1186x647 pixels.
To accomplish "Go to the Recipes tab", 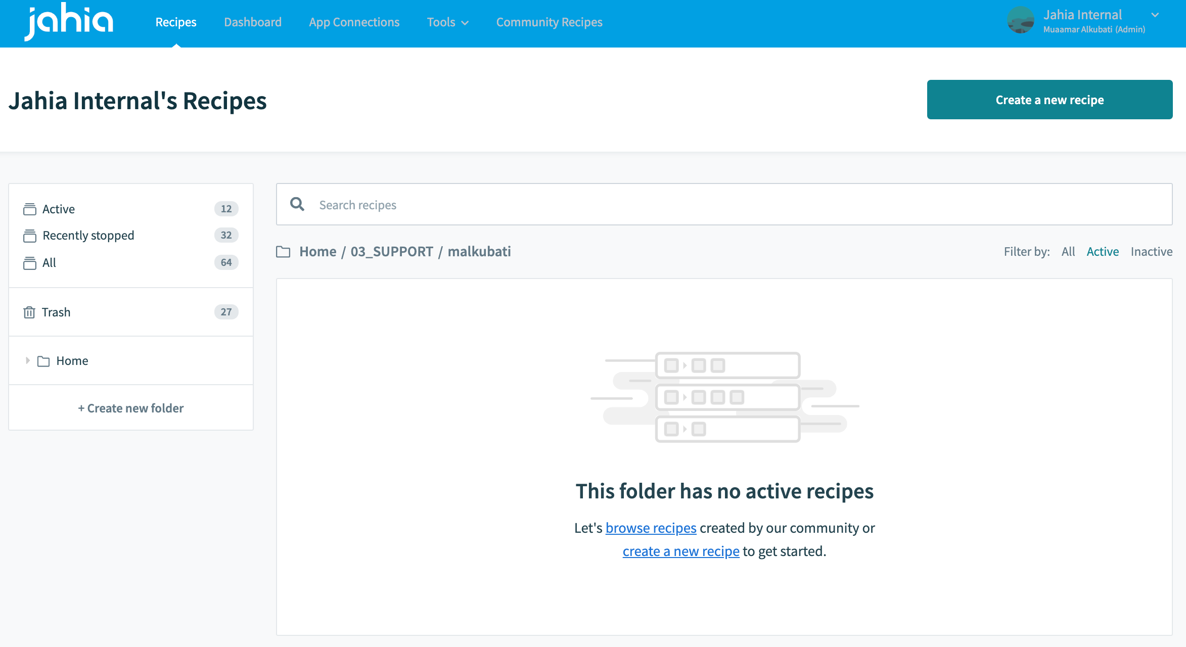I will (x=176, y=22).
